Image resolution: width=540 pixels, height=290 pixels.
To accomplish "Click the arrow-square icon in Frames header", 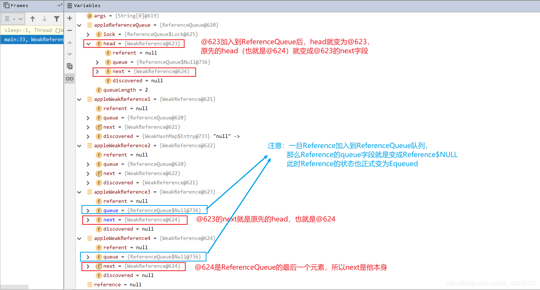I will [60, 5].
